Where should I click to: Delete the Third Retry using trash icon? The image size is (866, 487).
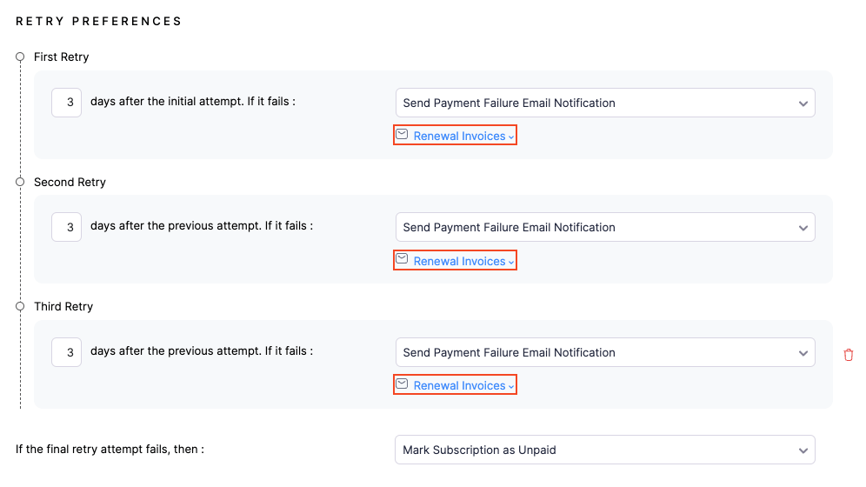(x=849, y=355)
